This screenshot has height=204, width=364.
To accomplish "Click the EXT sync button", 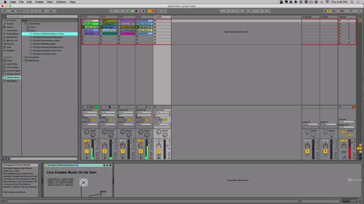I will 5,11.
